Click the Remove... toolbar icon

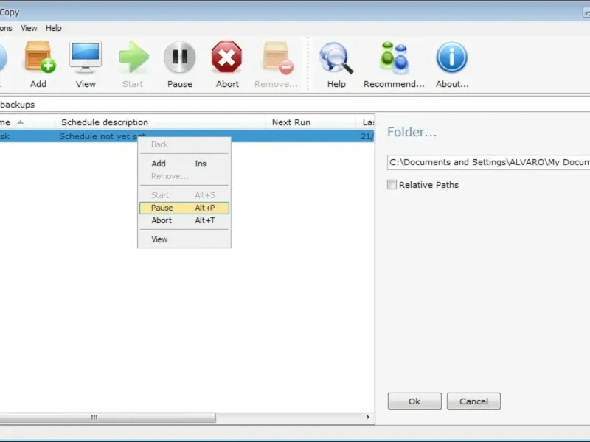276,64
